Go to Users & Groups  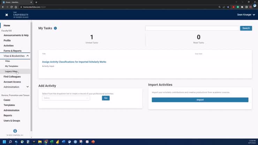12,121
